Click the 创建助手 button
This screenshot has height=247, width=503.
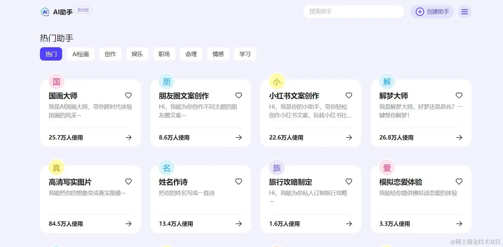[432, 12]
